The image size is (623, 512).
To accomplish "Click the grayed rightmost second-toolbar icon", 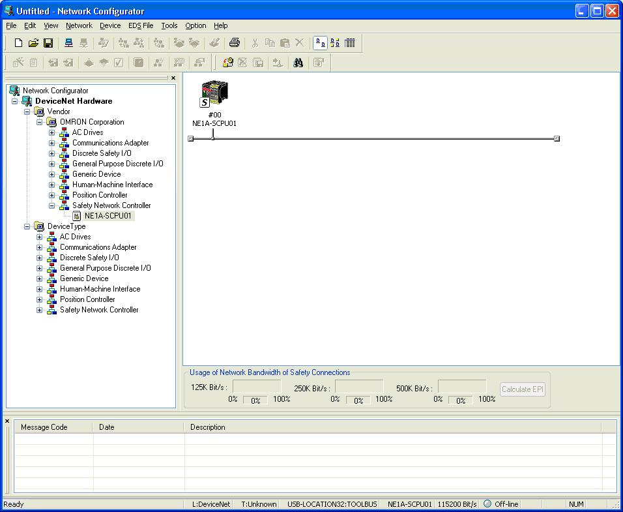I will [x=319, y=63].
